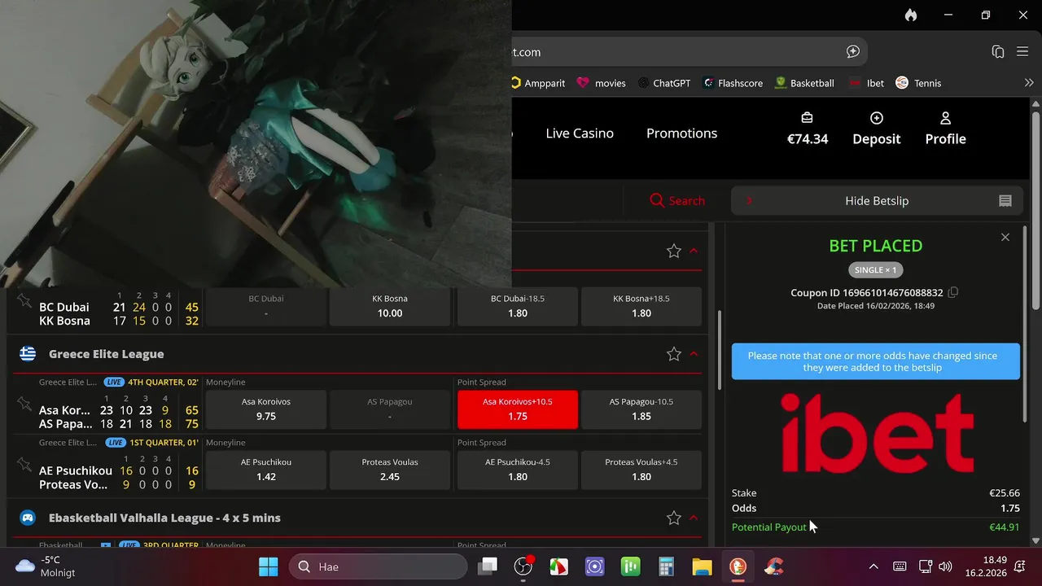Select Proteas Voulas +4.5 spread 1.80
Screen dimensions: 1042x586
click(641, 470)
